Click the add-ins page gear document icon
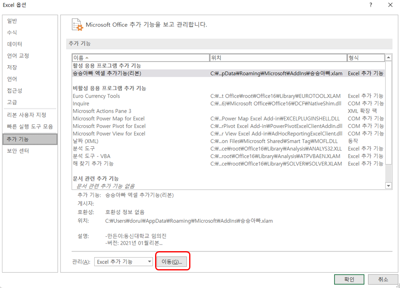The image size is (400, 288). coord(77,25)
